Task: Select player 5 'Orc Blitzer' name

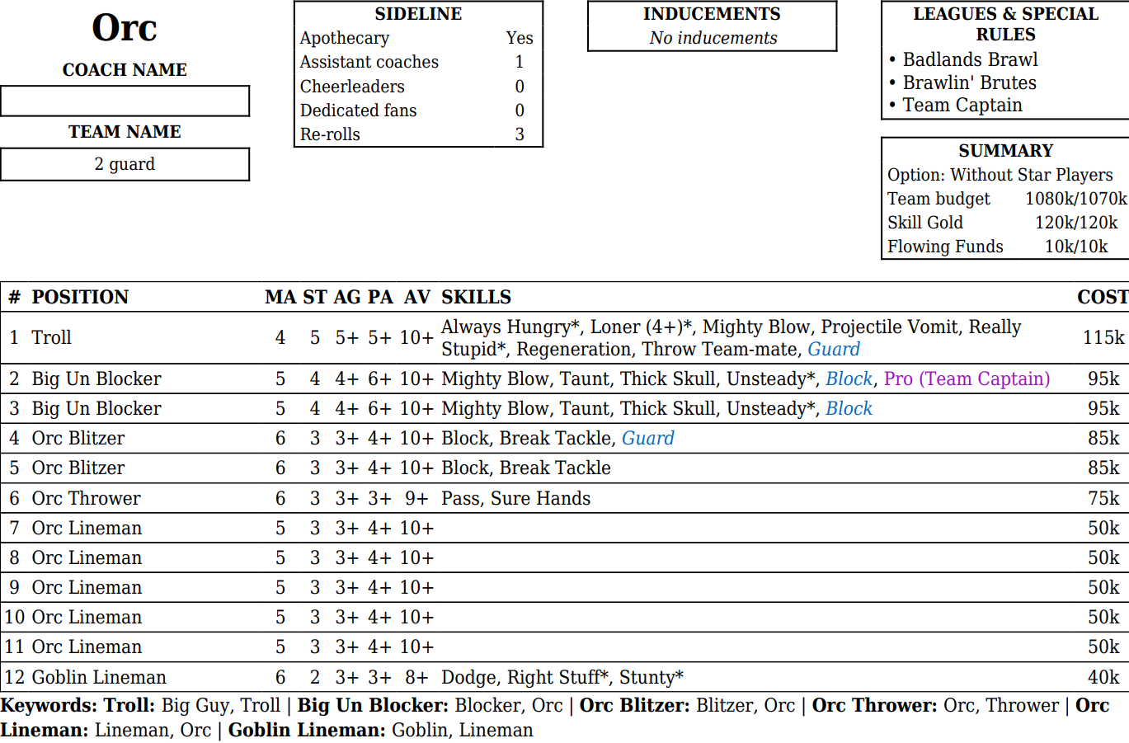Action: point(78,468)
